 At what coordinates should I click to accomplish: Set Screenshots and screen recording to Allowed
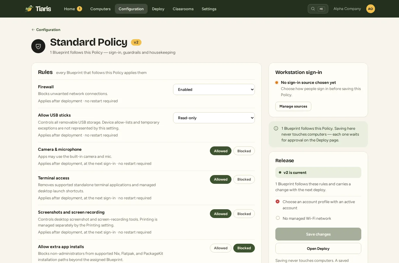coord(221,214)
